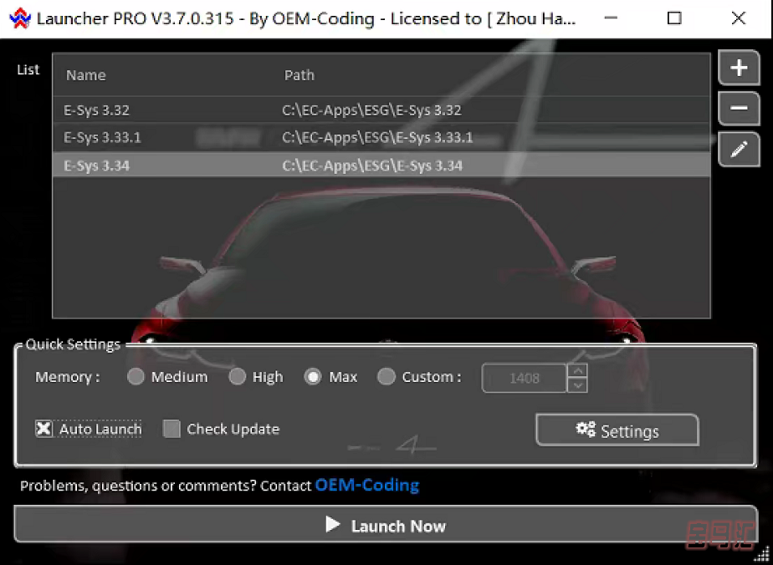The image size is (773, 565).
Task: Click path C:\EC-Apps\ESG\E-Sys 3.32
Action: [x=371, y=109]
